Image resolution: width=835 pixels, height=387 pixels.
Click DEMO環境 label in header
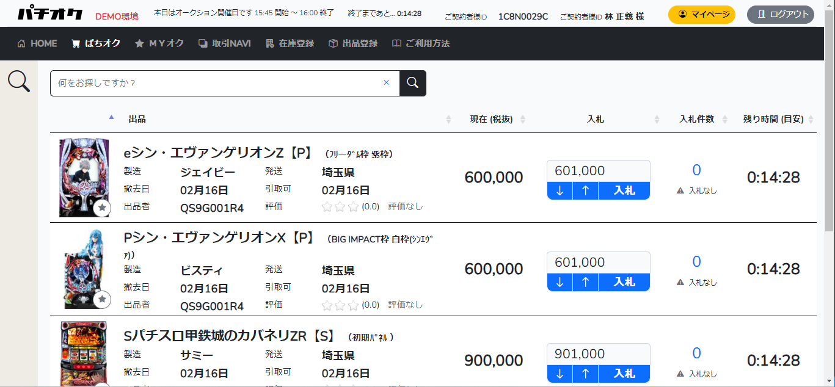[117, 16]
